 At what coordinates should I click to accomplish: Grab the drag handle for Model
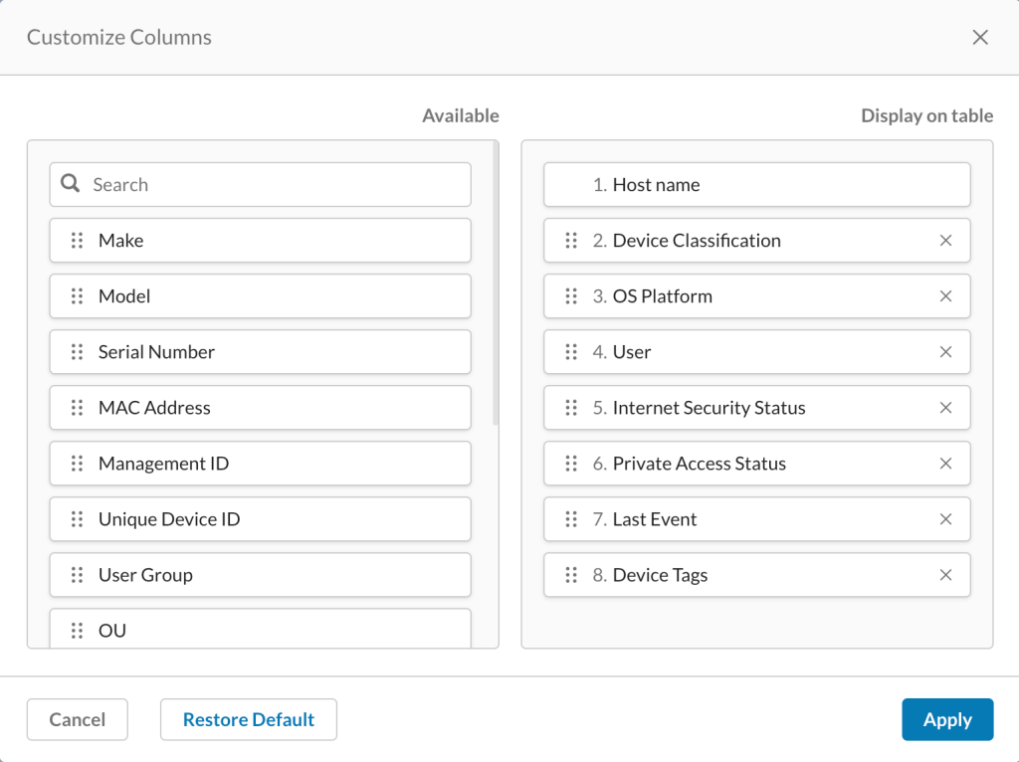78,296
